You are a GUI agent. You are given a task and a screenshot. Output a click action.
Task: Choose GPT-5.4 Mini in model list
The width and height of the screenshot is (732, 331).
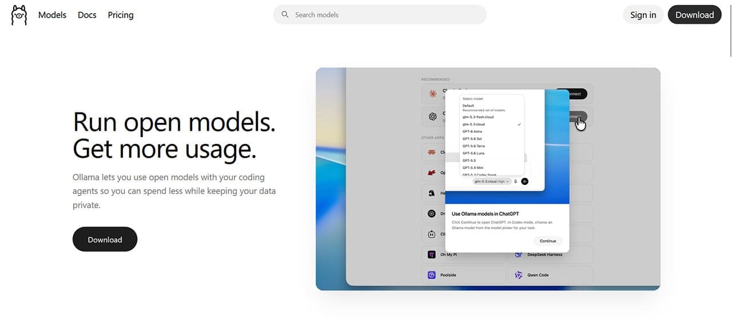(x=473, y=168)
